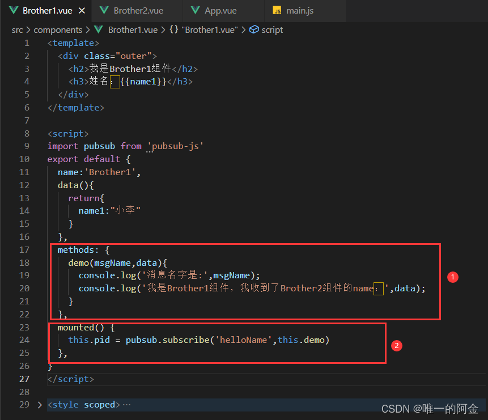Select the {} "Brother1.vue" breadcrumb symbol
The width and height of the screenshot is (488, 420).
203,30
